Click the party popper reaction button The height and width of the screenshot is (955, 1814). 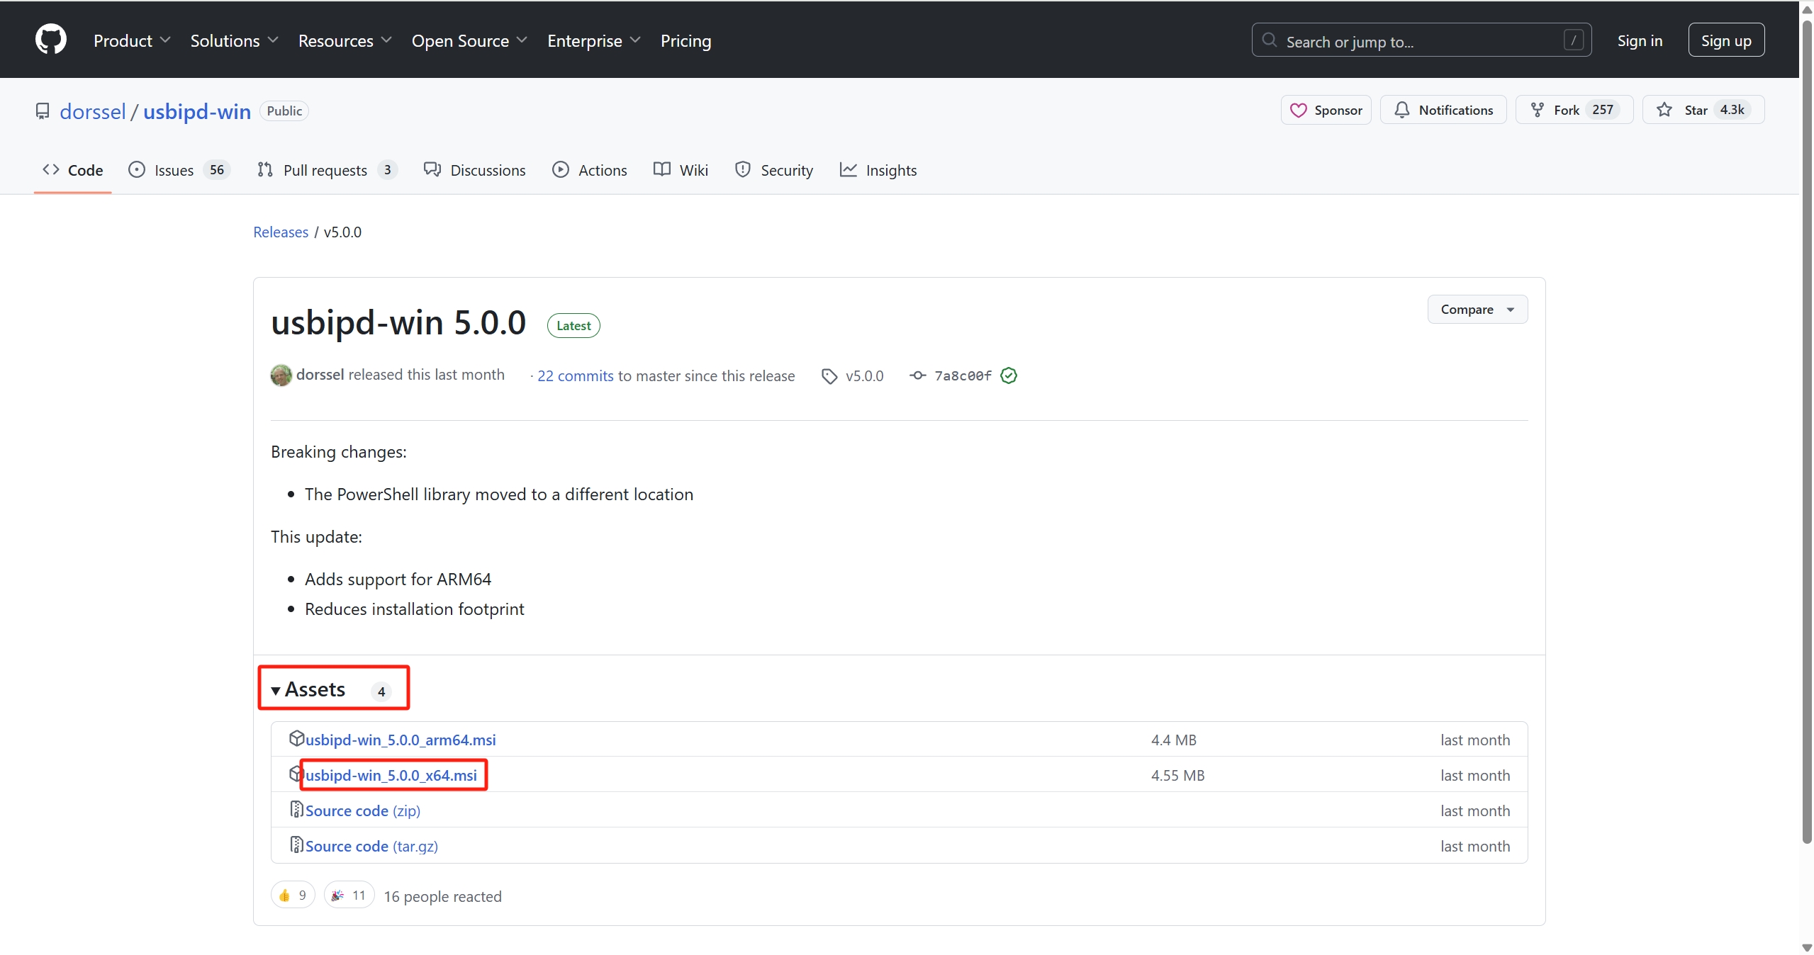point(349,895)
